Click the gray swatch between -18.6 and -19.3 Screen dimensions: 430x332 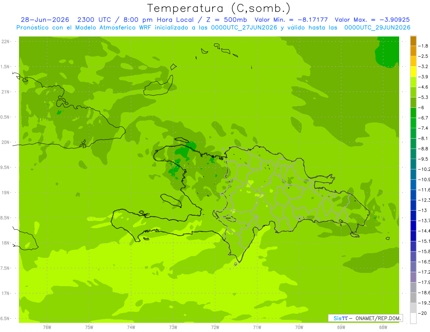[413, 298]
